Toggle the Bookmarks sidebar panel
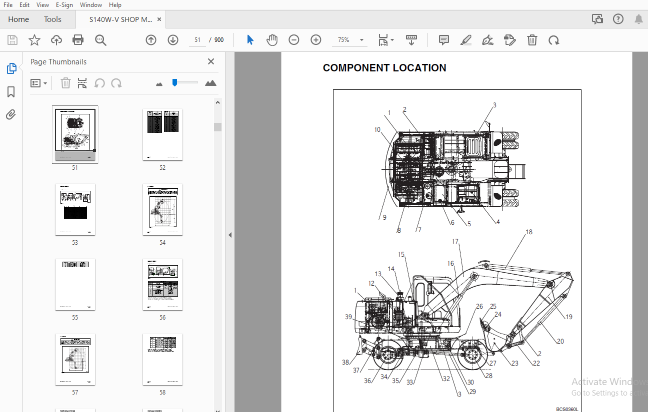648x412 pixels. (11, 92)
